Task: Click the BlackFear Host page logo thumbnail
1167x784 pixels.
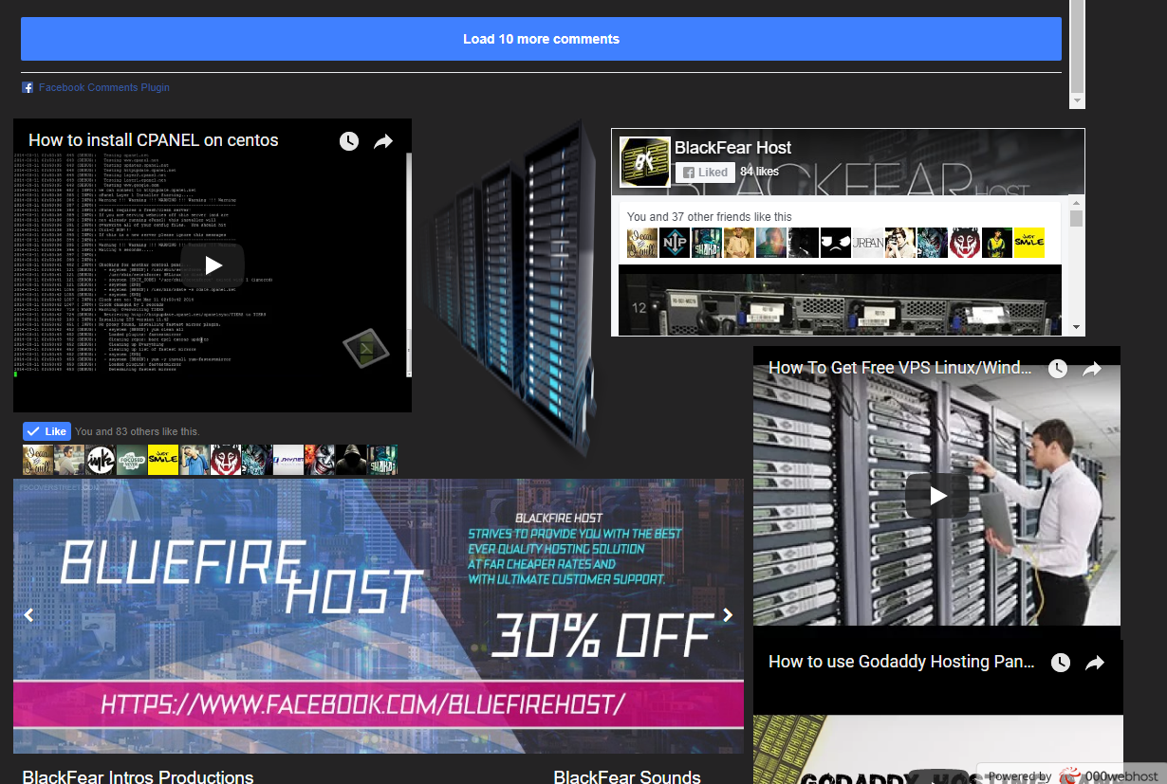Action: [644, 162]
